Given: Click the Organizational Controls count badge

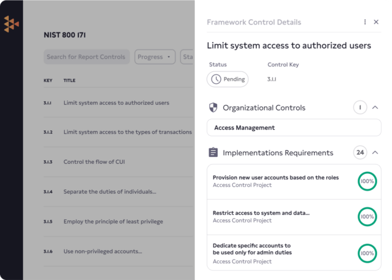Looking at the screenshot, I should 360,107.
